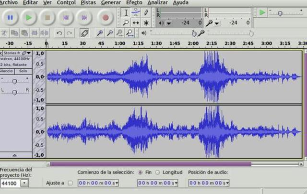This screenshot has height=194, width=307.
Task: Adjust the output volume slider
Action: pyautogui.click(x=194, y=34)
